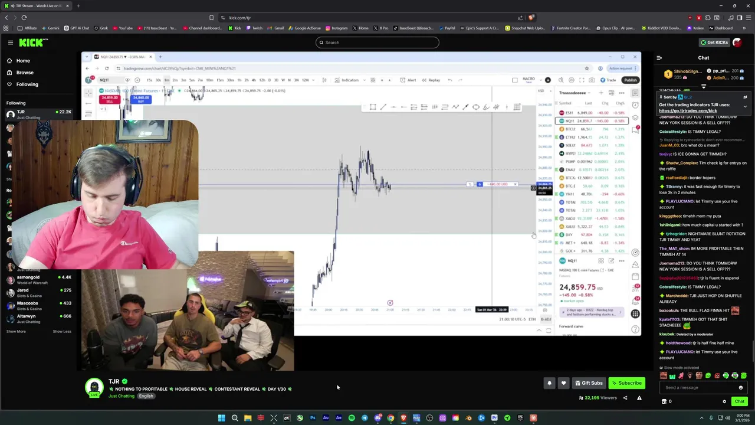Screen dimensions: 755x425
Task: Click the TJR streamer avatar
Action: coord(94,387)
